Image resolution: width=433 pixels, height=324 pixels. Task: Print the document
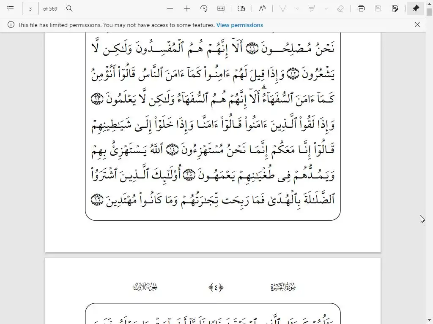(x=361, y=8)
